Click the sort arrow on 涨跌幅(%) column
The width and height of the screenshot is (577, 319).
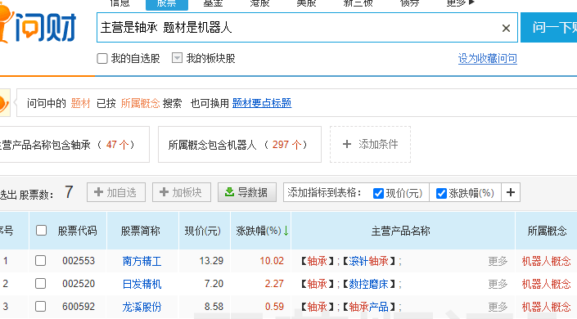[x=286, y=231]
